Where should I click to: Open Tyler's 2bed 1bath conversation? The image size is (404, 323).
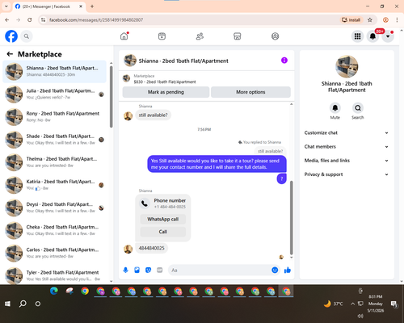coord(54,275)
